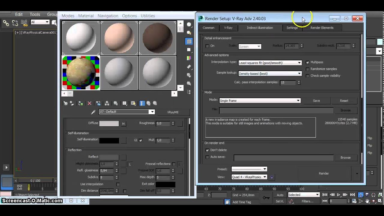The width and height of the screenshot is (384, 216).
Task: Open the irradiance map Mode dropdown
Action: (260, 101)
